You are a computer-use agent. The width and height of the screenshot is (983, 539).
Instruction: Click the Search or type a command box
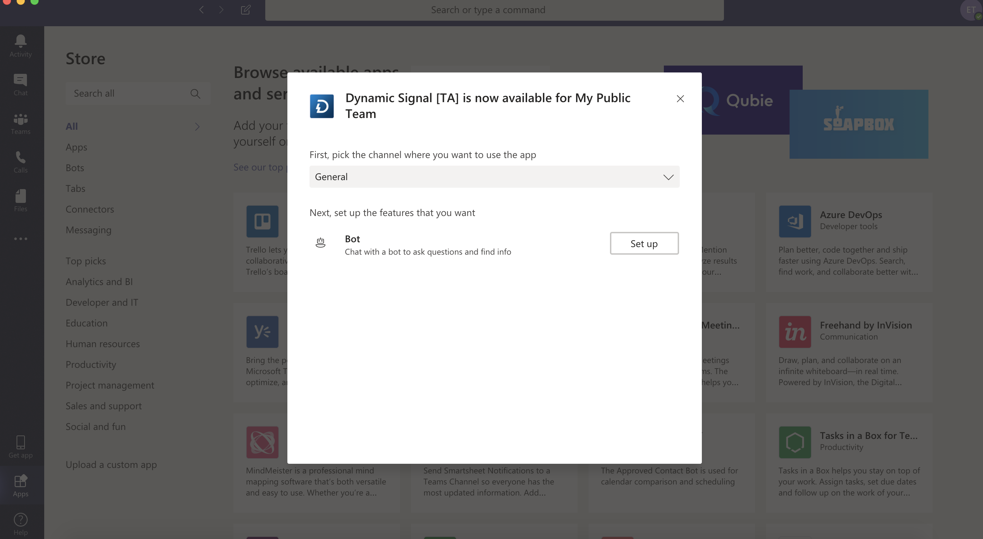(x=494, y=10)
